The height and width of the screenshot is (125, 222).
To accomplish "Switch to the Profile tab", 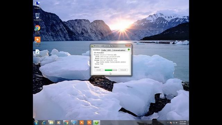I will [104, 50].
